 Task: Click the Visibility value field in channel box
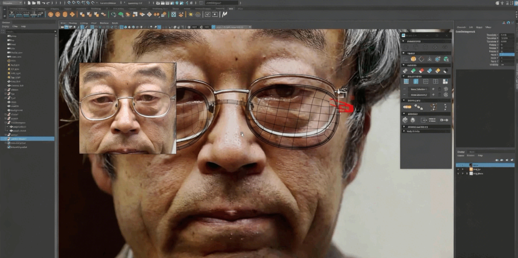507,64
